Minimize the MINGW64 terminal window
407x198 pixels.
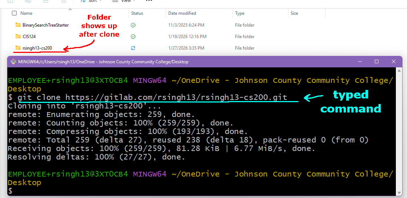point(360,62)
